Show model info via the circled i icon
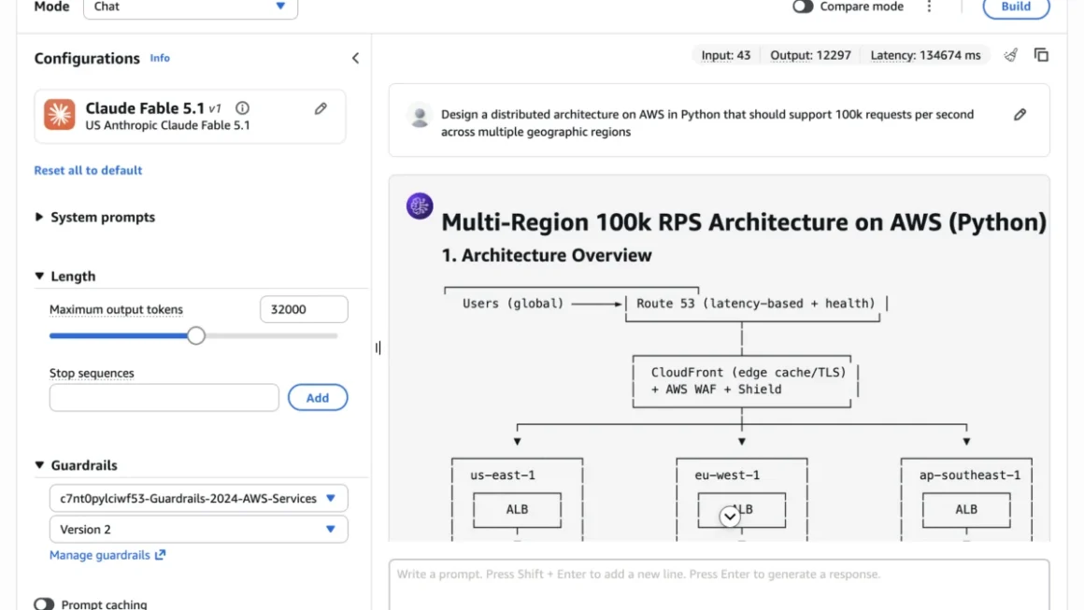The width and height of the screenshot is (1084, 610). pos(242,107)
